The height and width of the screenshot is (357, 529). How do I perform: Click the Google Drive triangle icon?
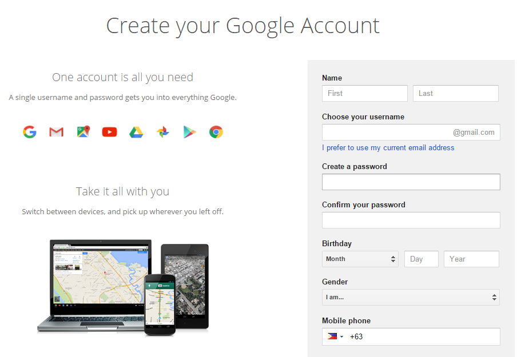136,132
